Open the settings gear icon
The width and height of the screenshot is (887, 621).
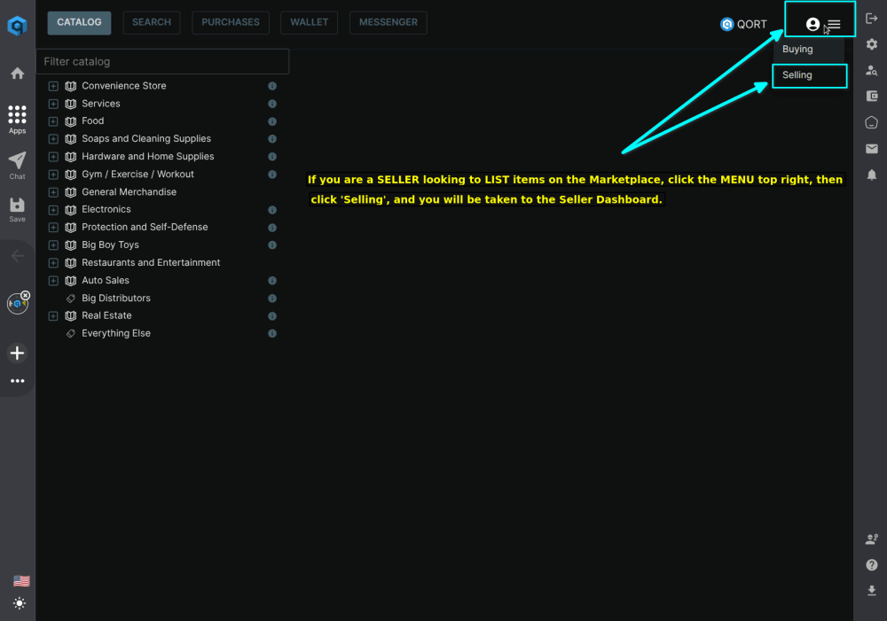click(x=871, y=43)
